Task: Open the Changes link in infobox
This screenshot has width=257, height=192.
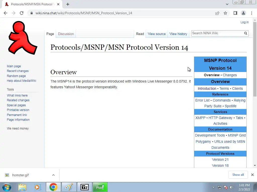Action: click(230, 75)
